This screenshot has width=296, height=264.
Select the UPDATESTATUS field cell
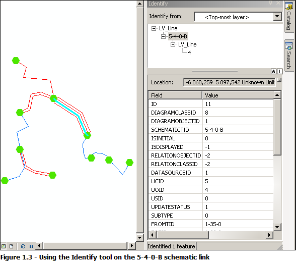click(176, 207)
